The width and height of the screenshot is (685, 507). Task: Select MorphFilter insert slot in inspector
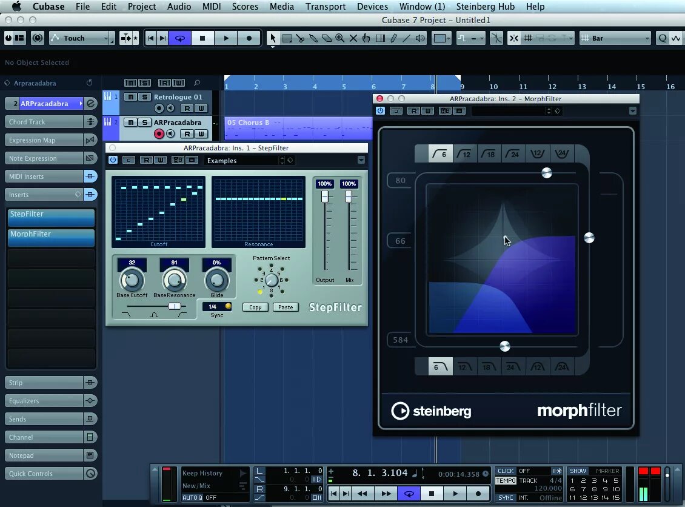point(51,237)
